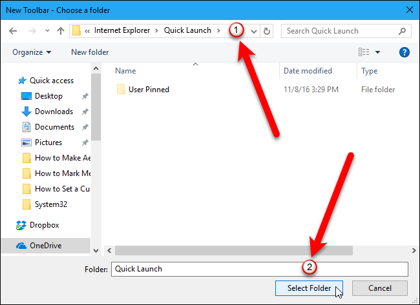Image resolution: width=420 pixels, height=305 pixels.
Task: Click the New folder toolbar button
Action: click(x=90, y=52)
